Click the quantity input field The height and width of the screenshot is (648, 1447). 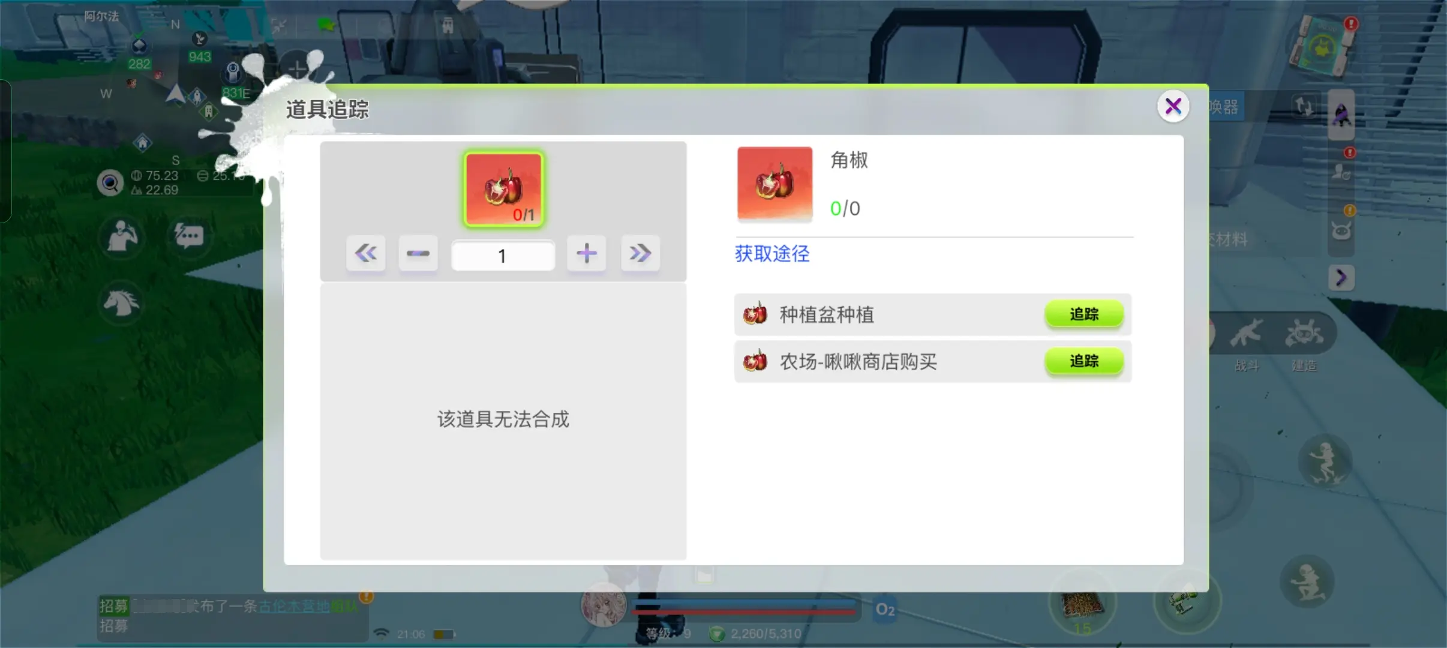pos(503,256)
